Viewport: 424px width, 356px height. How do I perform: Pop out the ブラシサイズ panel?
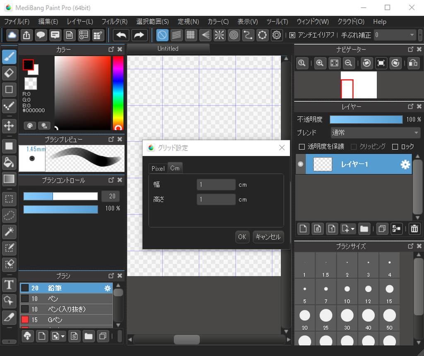tap(411, 246)
